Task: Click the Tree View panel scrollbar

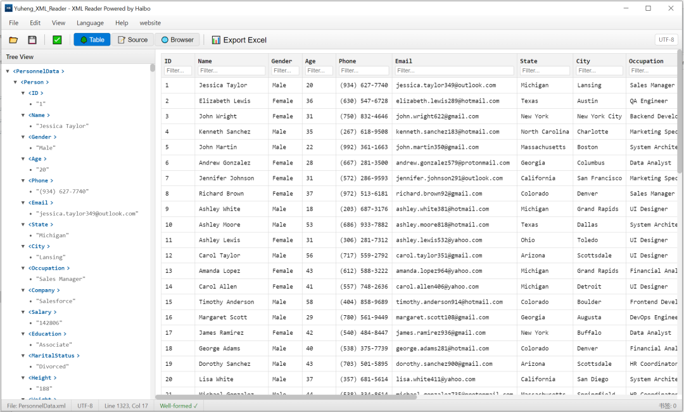Action: pos(153,68)
